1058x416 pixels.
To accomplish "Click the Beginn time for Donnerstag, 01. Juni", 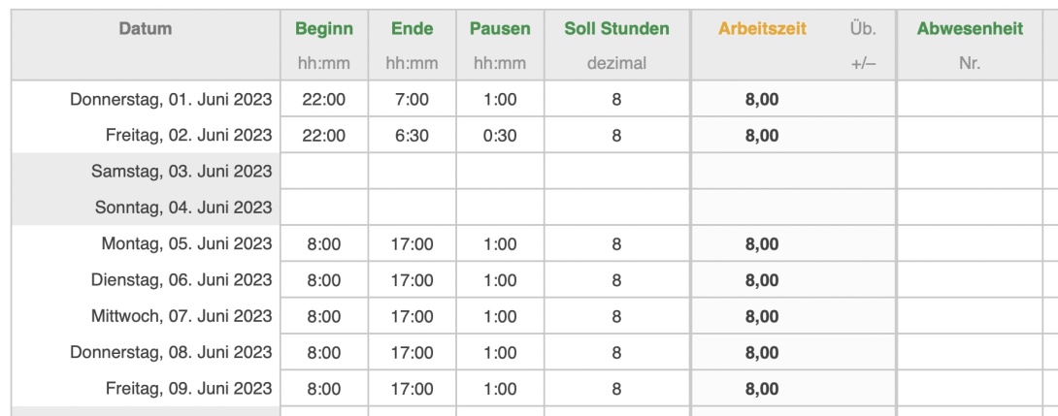I will [x=323, y=99].
